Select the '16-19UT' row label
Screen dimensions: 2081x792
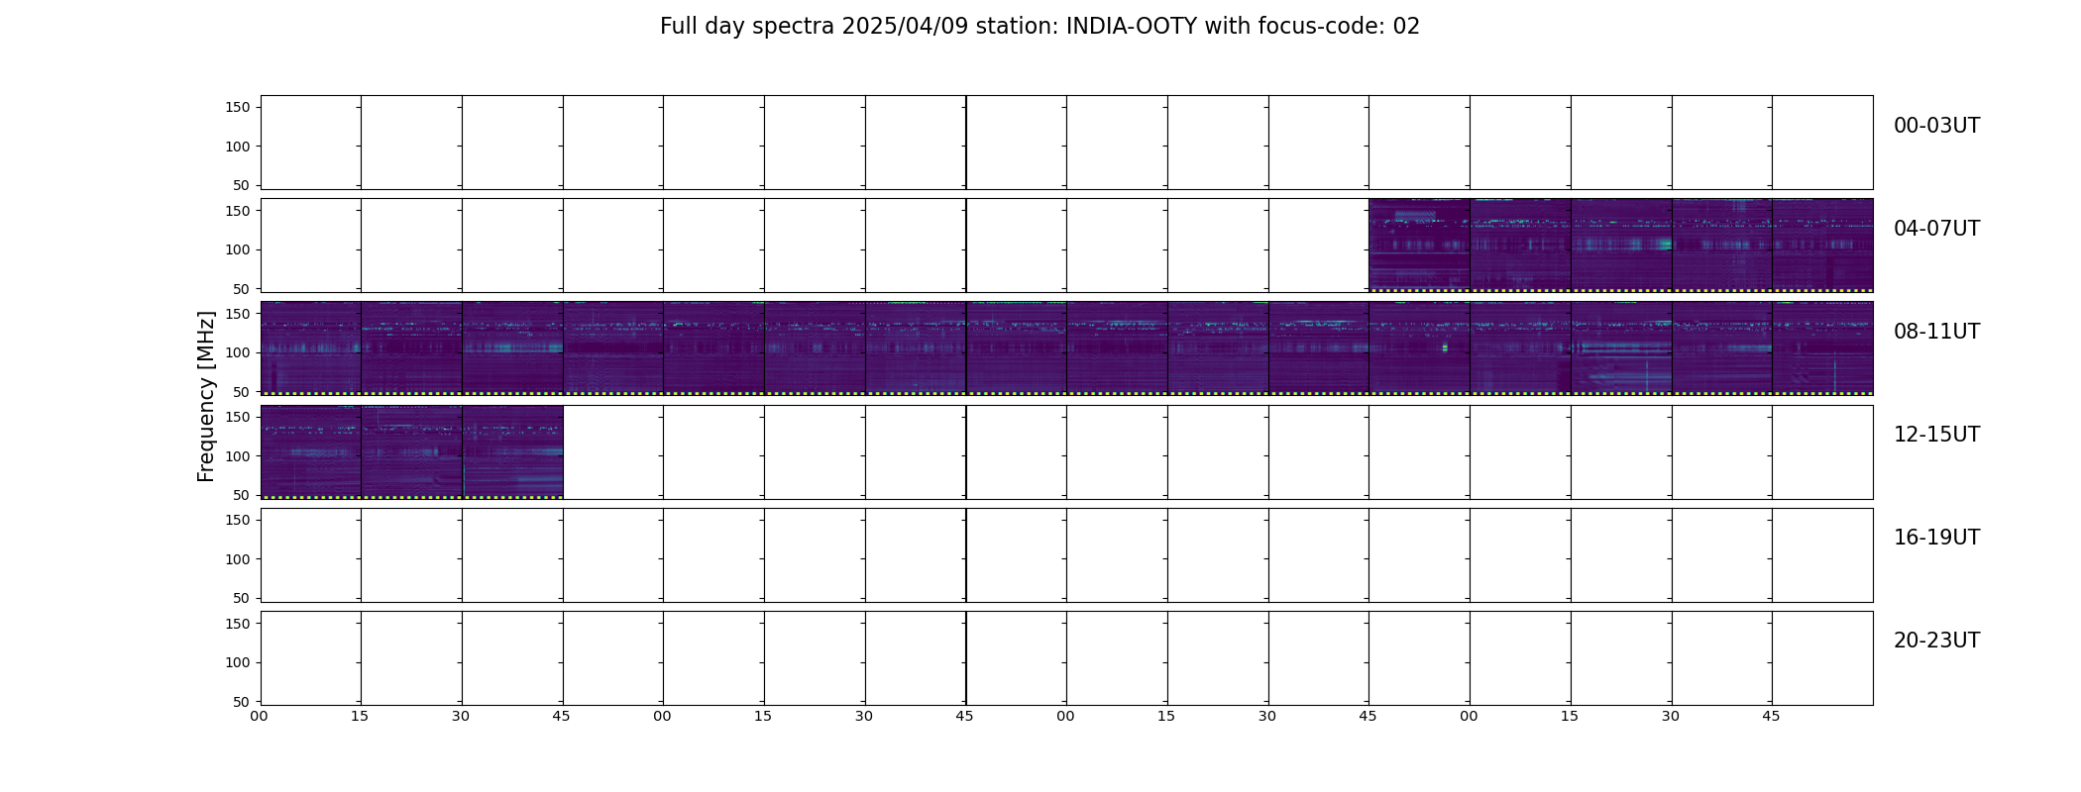pos(1936,538)
